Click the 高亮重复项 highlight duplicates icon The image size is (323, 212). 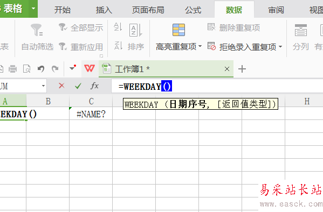pyautogui.click(x=178, y=30)
